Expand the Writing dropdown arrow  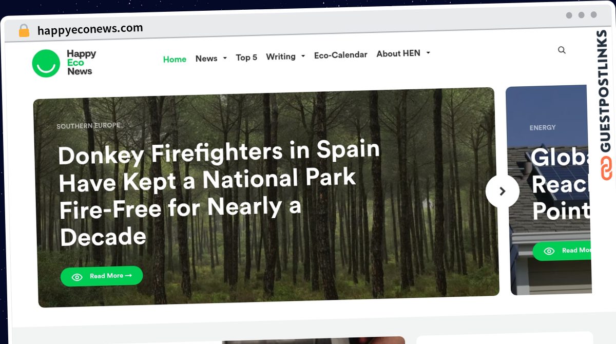click(303, 56)
